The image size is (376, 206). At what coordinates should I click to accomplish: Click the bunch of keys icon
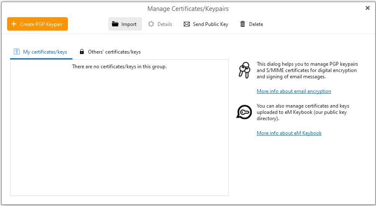(245, 70)
